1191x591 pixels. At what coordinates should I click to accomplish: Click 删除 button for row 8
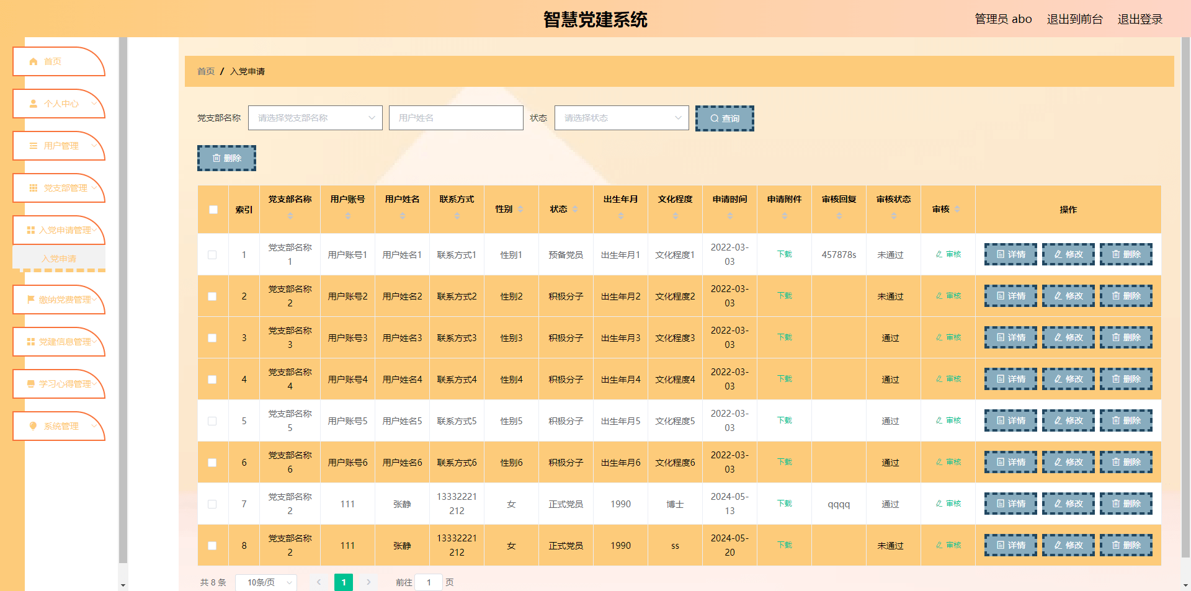click(x=1126, y=545)
